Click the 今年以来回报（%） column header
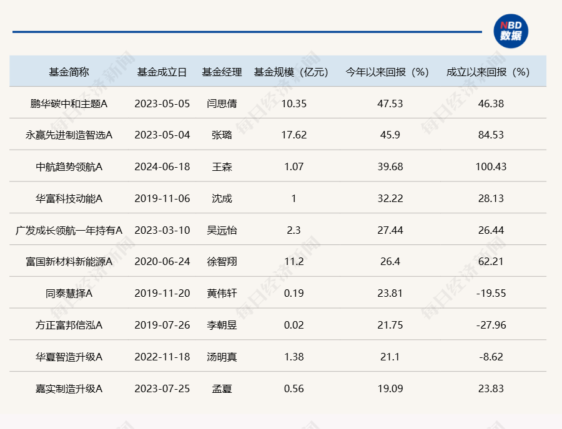This screenshot has width=562, height=429. tap(387, 72)
